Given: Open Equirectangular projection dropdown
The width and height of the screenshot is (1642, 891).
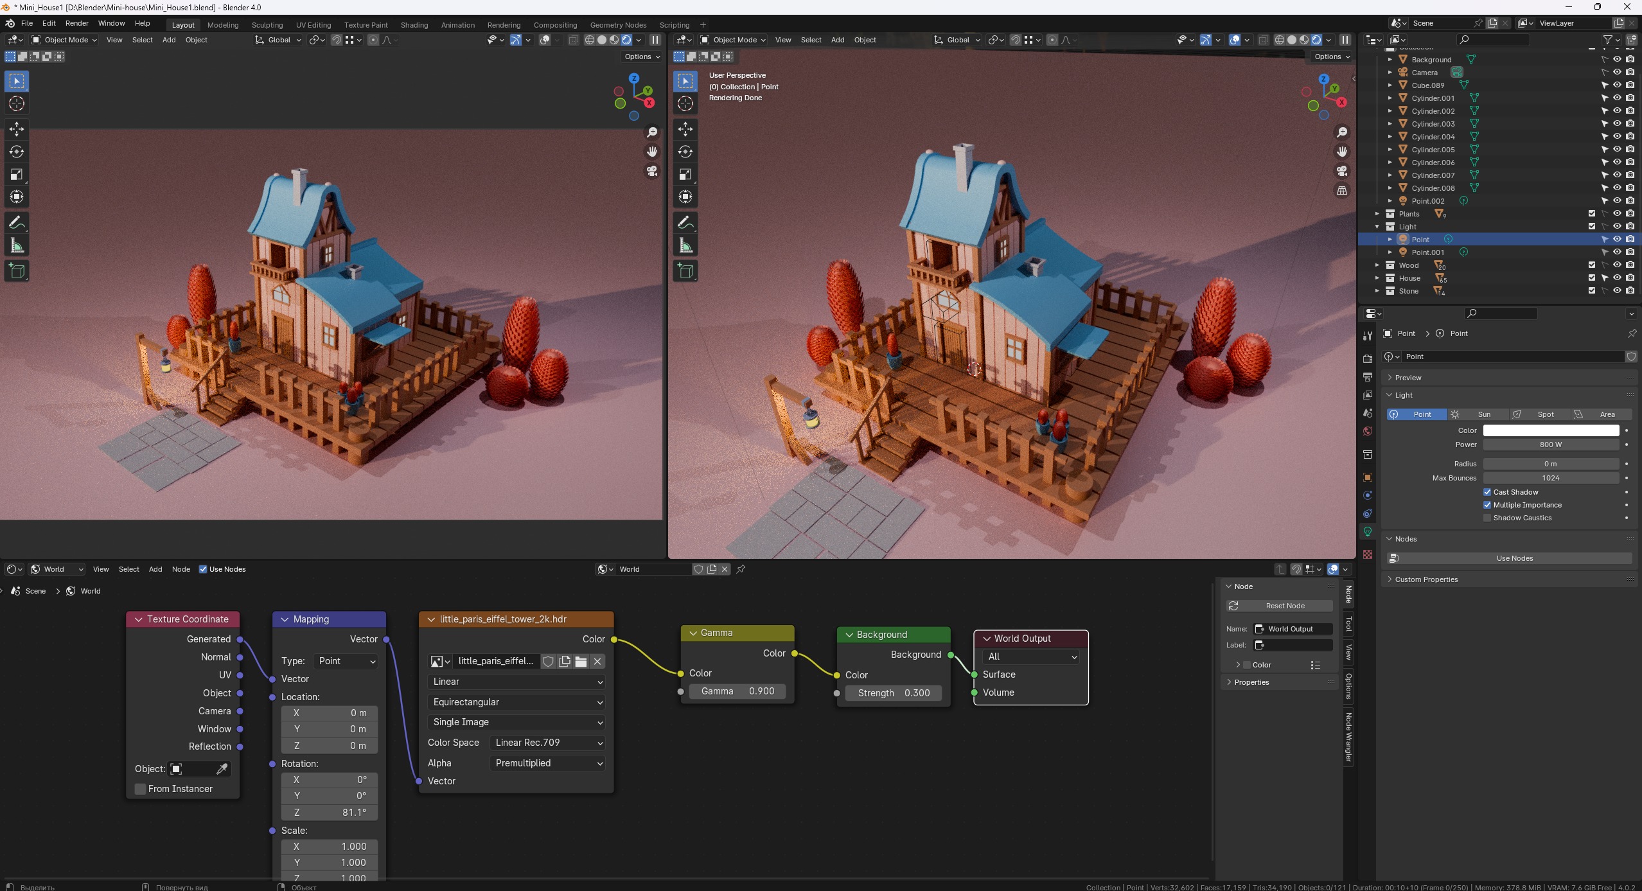Looking at the screenshot, I should coord(516,702).
